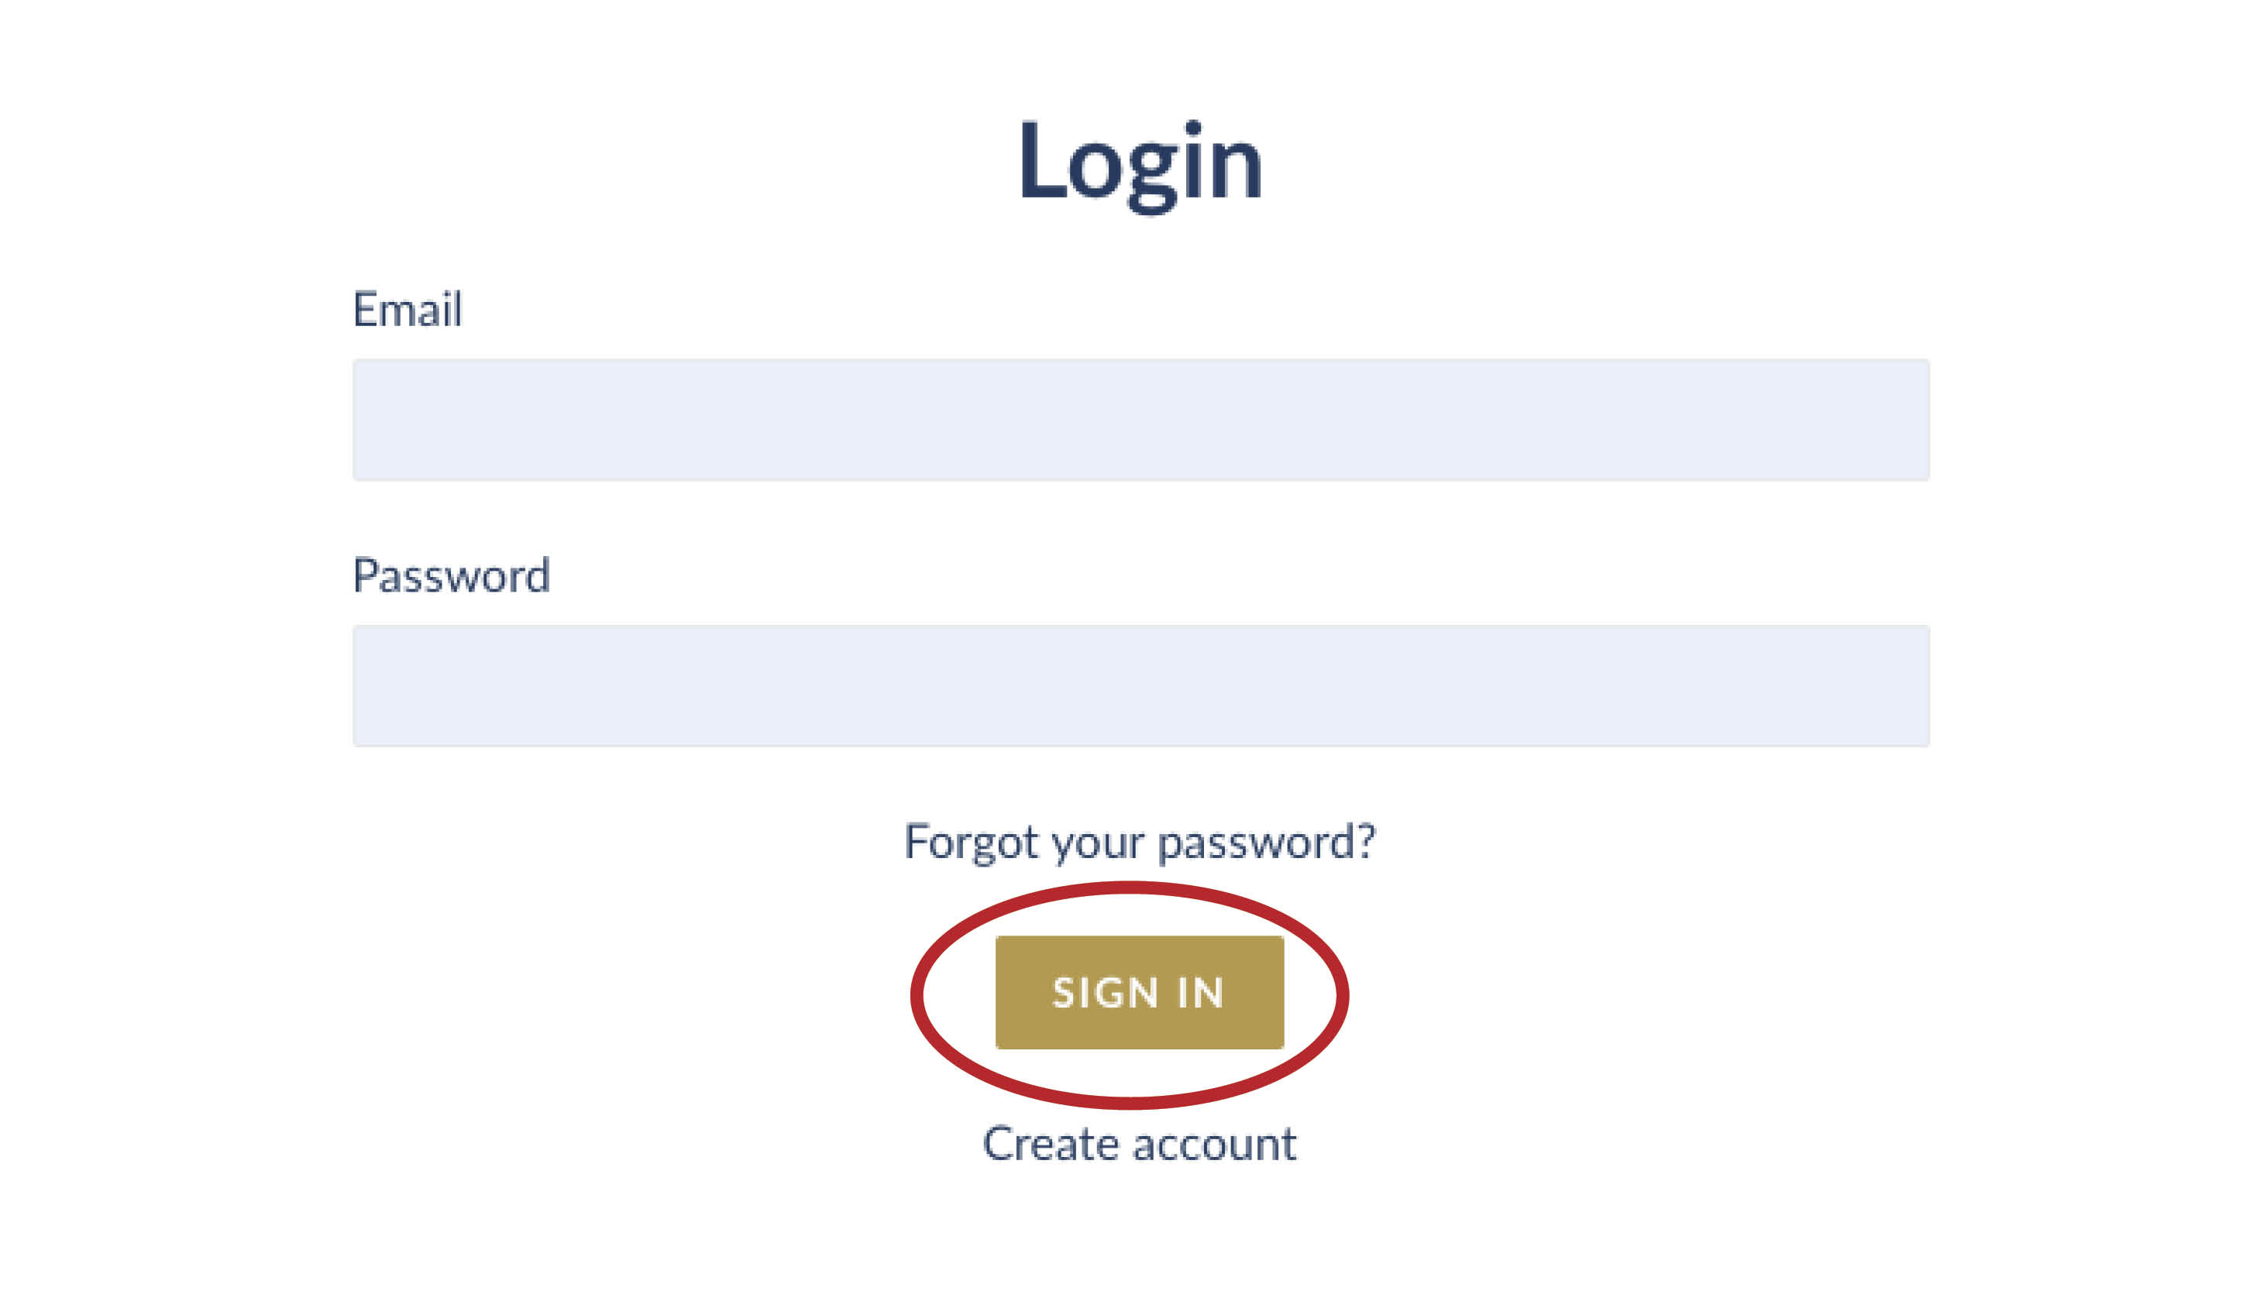Follow the Create account link
2260x1291 pixels.
pyautogui.click(x=1140, y=1144)
